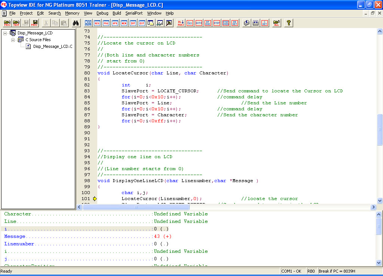Open the Debug menu

[102, 13]
